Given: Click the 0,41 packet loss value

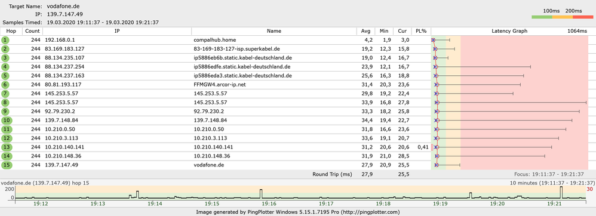Looking at the screenshot, I should (423, 147).
